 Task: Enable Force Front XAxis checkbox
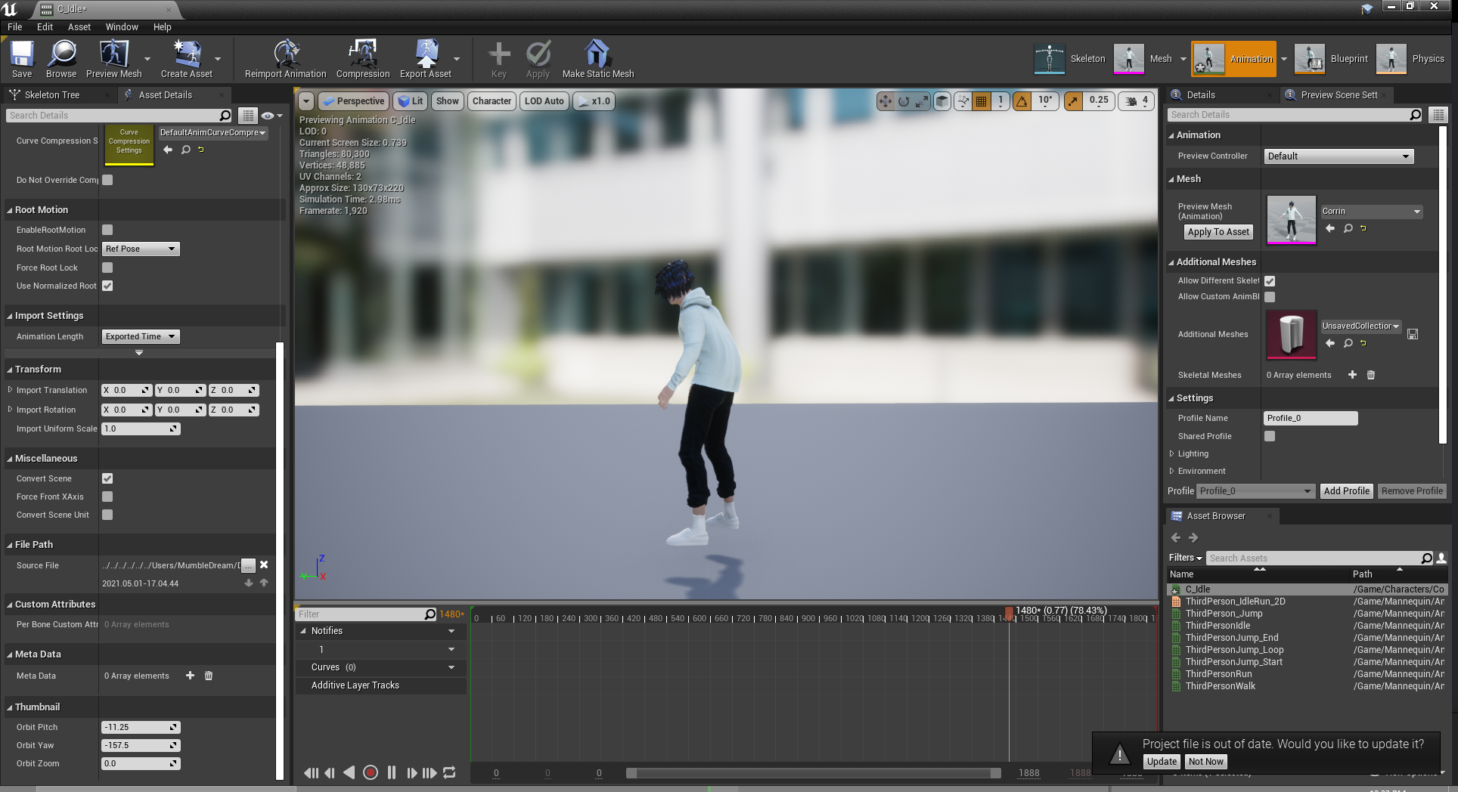[x=107, y=497]
